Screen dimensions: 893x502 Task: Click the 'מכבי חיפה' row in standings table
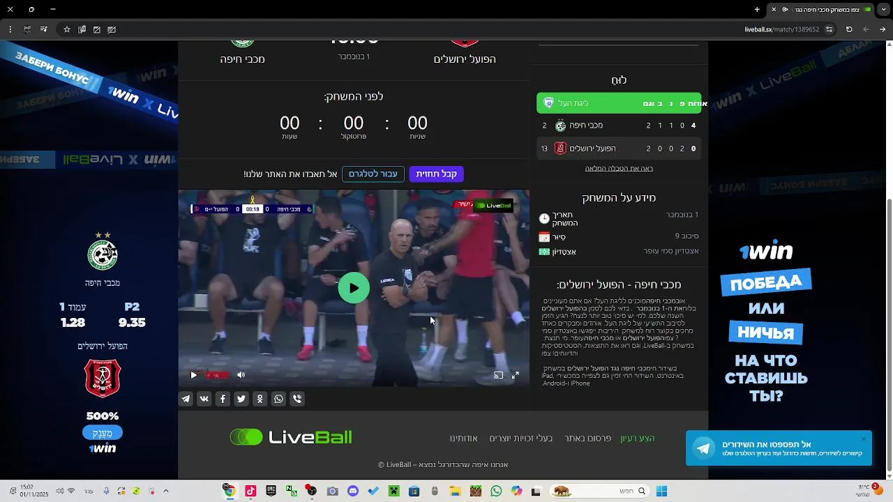coord(619,125)
